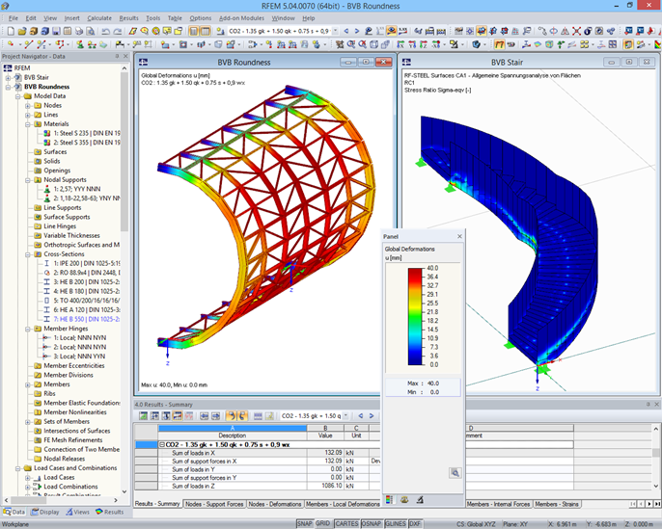This screenshot has height=529, width=662.
Task: Click the view in Z direction icon
Action: point(424,43)
